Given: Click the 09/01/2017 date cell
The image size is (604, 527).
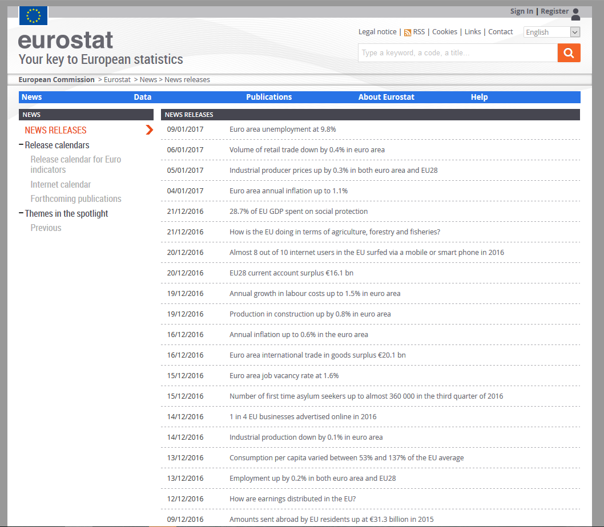Looking at the screenshot, I should coord(185,129).
